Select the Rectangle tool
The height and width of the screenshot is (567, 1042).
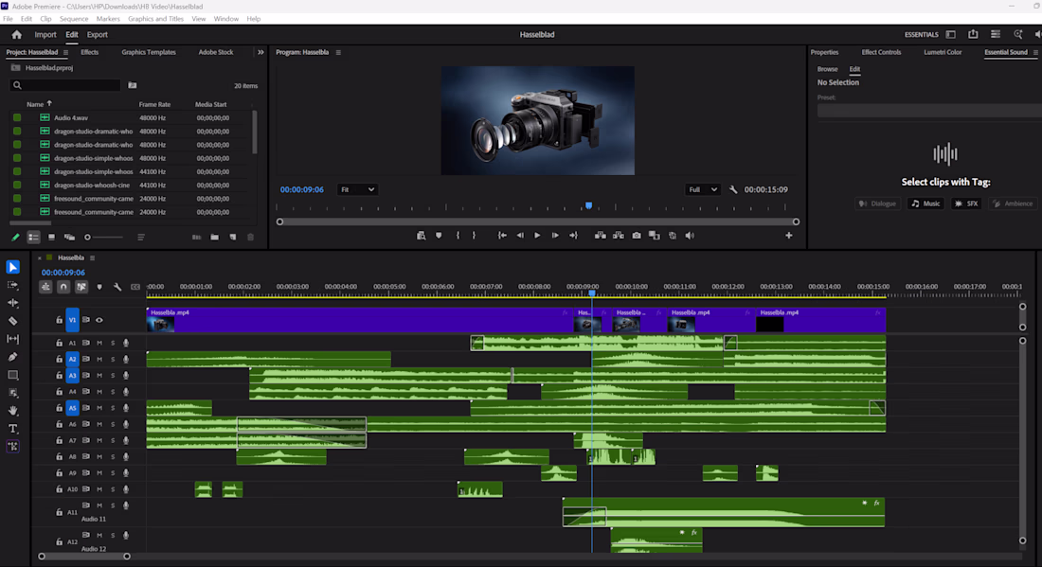[12, 375]
